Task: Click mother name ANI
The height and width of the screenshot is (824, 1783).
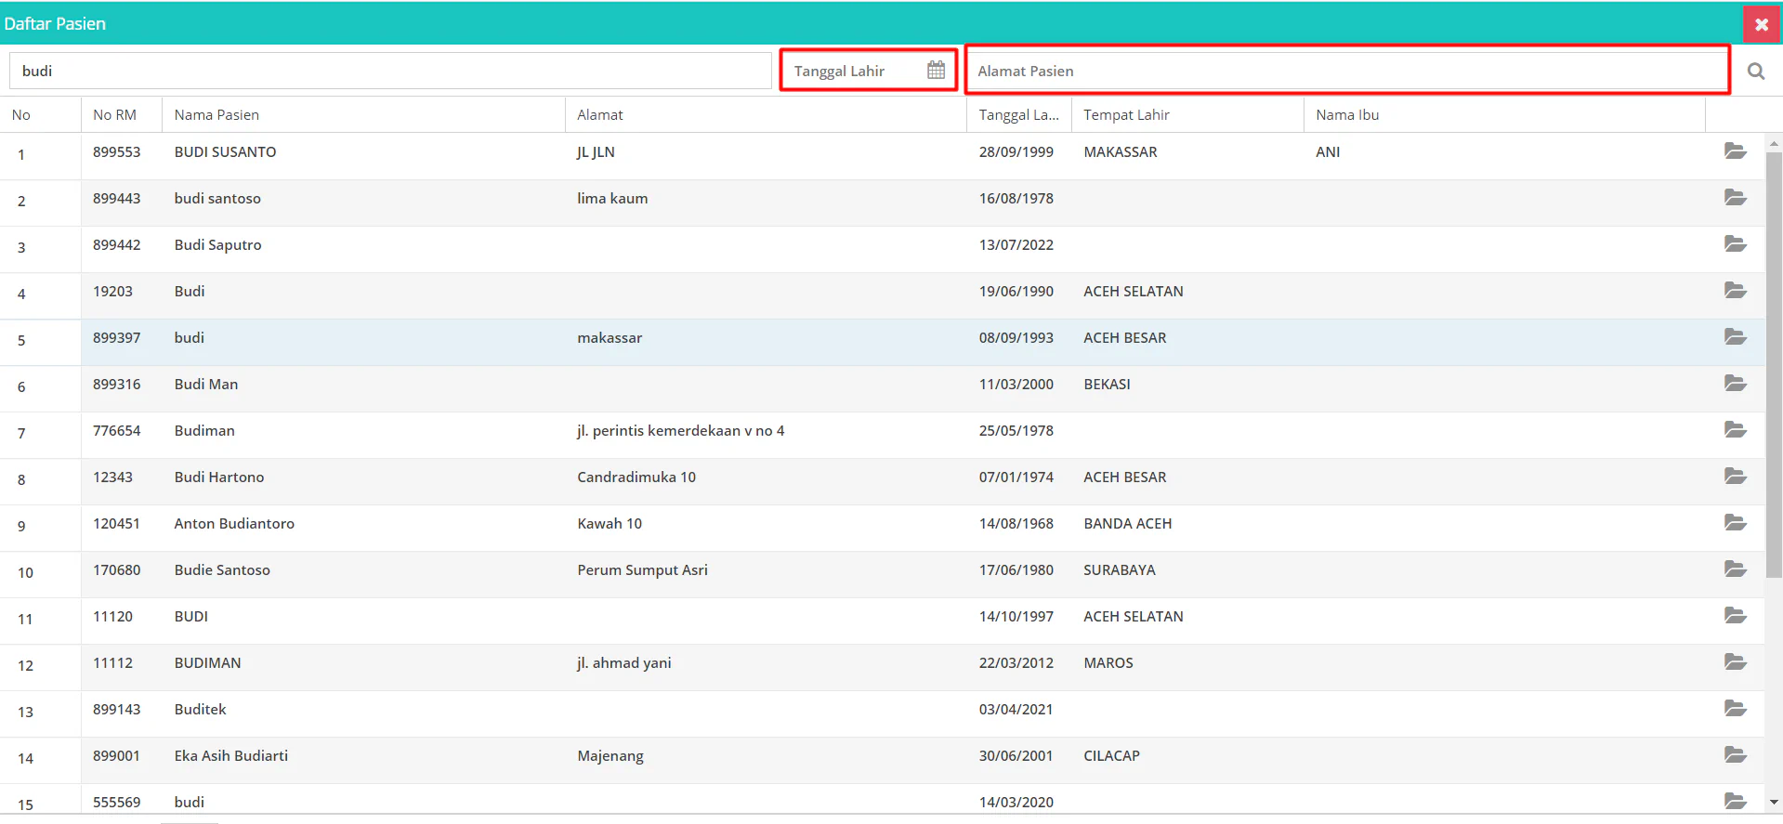Action: pos(1328,151)
